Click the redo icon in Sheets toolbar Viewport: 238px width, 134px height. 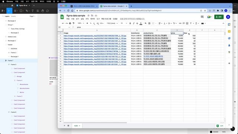click(67, 23)
